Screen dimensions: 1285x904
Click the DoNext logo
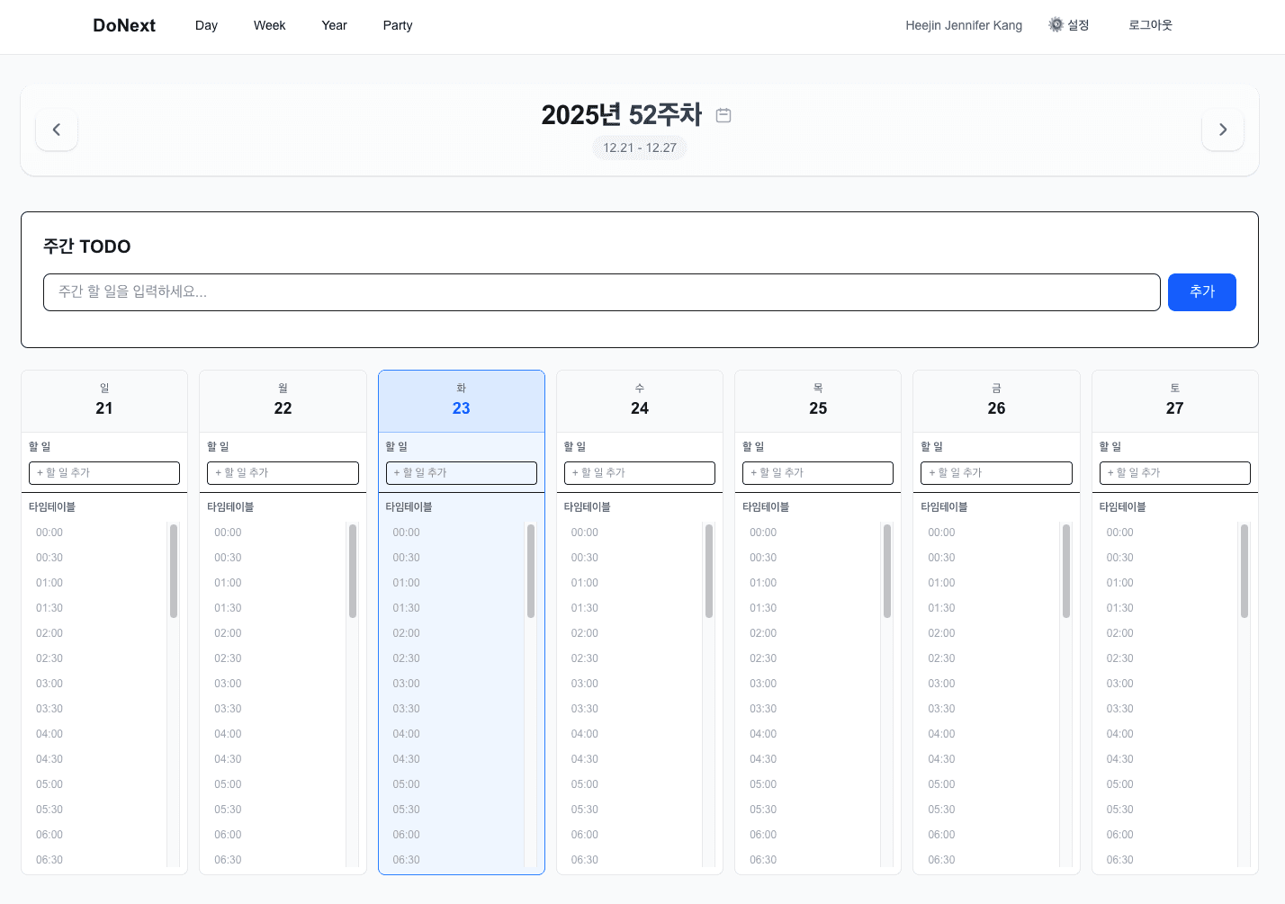point(124,25)
